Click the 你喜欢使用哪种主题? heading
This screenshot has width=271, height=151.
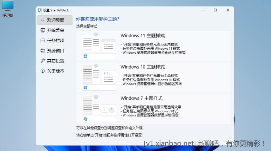(97, 19)
